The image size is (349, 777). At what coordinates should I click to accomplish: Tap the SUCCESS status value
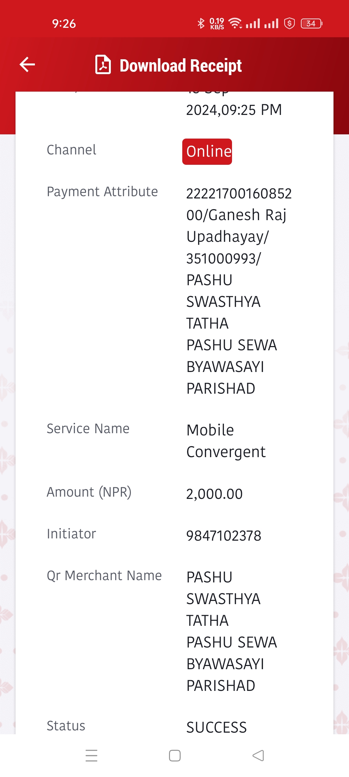(x=217, y=727)
